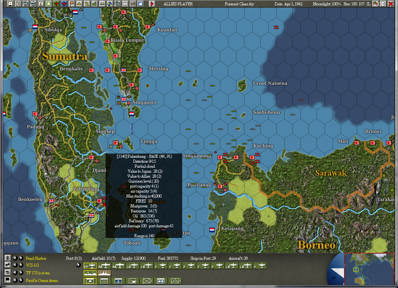Click the black flag icon beside Pacific Ocean Areas

(8, 280)
